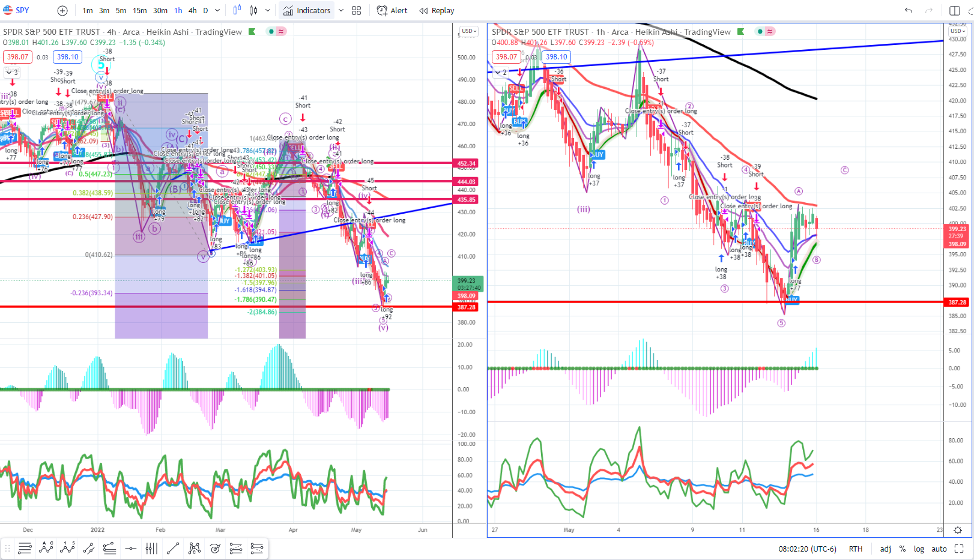
Task: Select the vertical lines tool icon
Action: click(x=151, y=548)
